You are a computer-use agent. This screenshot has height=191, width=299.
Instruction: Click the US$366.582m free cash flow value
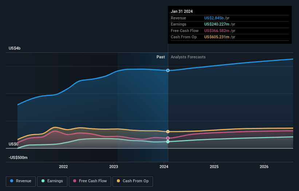pyautogui.click(x=217, y=31)
